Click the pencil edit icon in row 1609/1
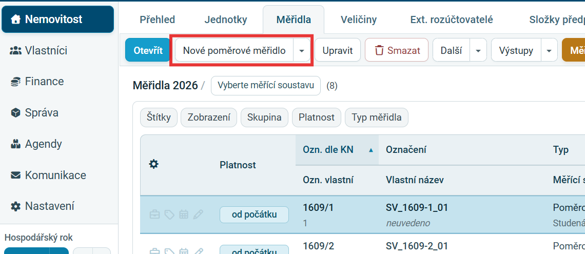Image resolution: width=585 pixels, height=254 pixels. 199,214
